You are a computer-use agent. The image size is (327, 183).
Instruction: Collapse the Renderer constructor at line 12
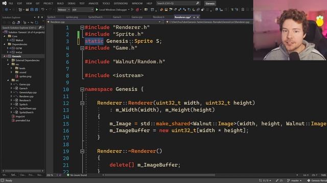82,103
